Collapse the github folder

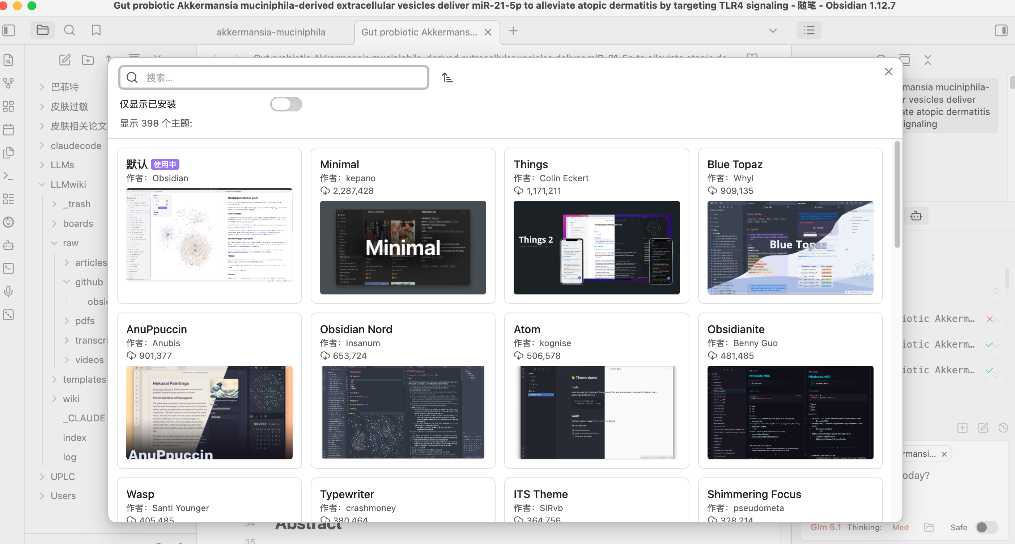(x=67, y=282)
